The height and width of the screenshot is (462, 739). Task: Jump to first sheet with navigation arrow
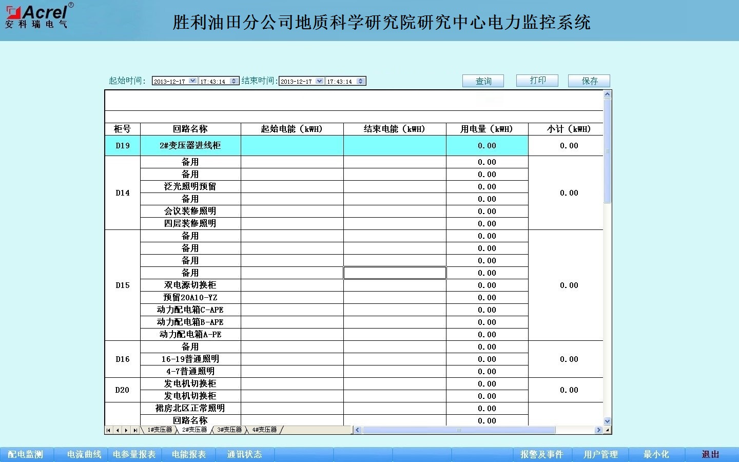109,430
